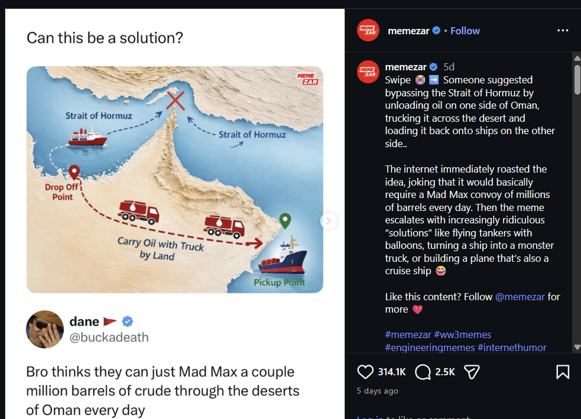
Task: Click memezar avatar in post header
Action: [368, 31]
